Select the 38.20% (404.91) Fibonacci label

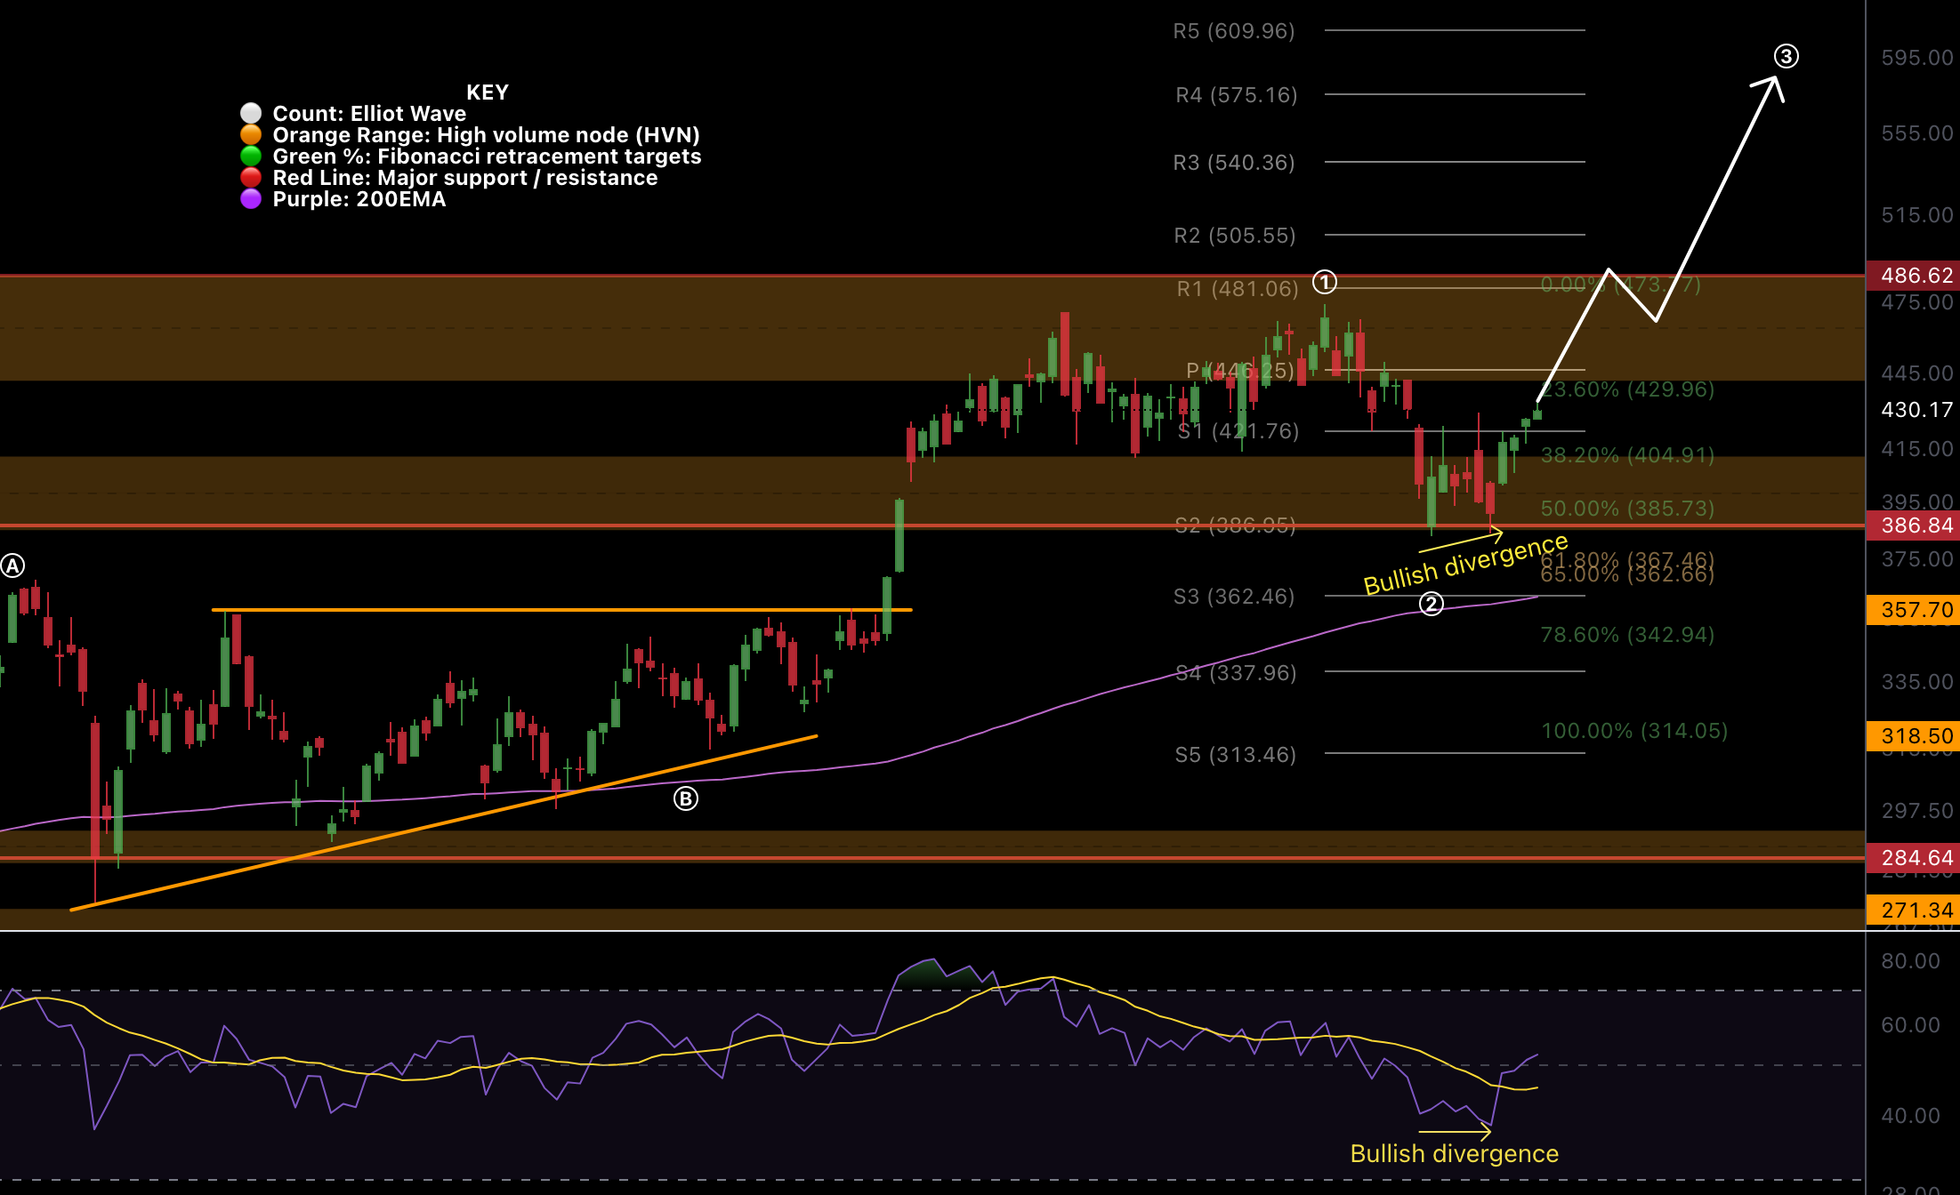(1626, 455)
